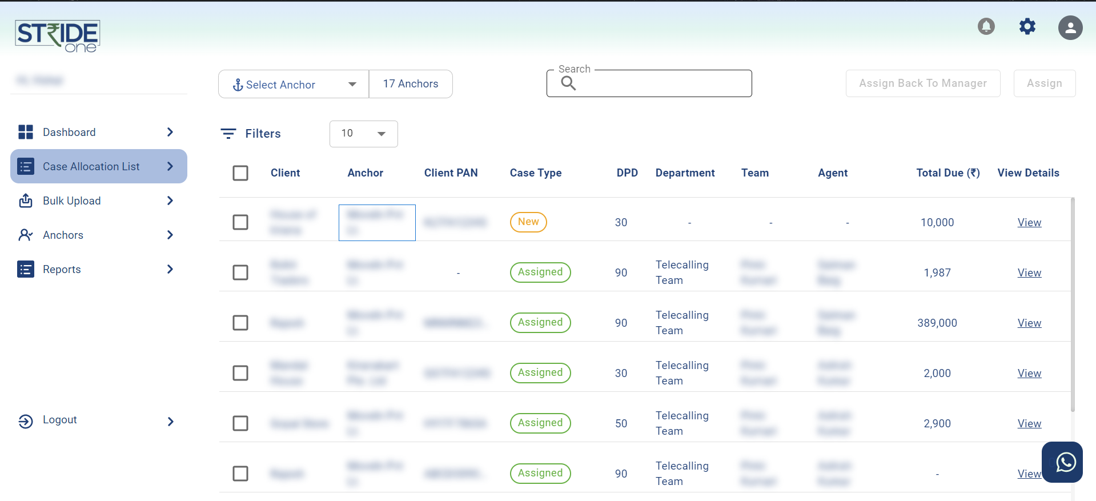The height and width of the screenshot is (501, 1096).
Task: View details for the 1,987 due row
Action: [x=1029, y=272]
